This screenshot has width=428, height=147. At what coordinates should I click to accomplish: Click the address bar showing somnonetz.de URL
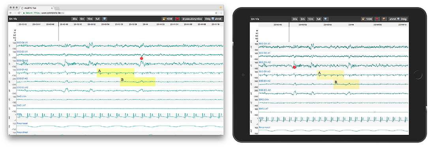tap(120, 13)
